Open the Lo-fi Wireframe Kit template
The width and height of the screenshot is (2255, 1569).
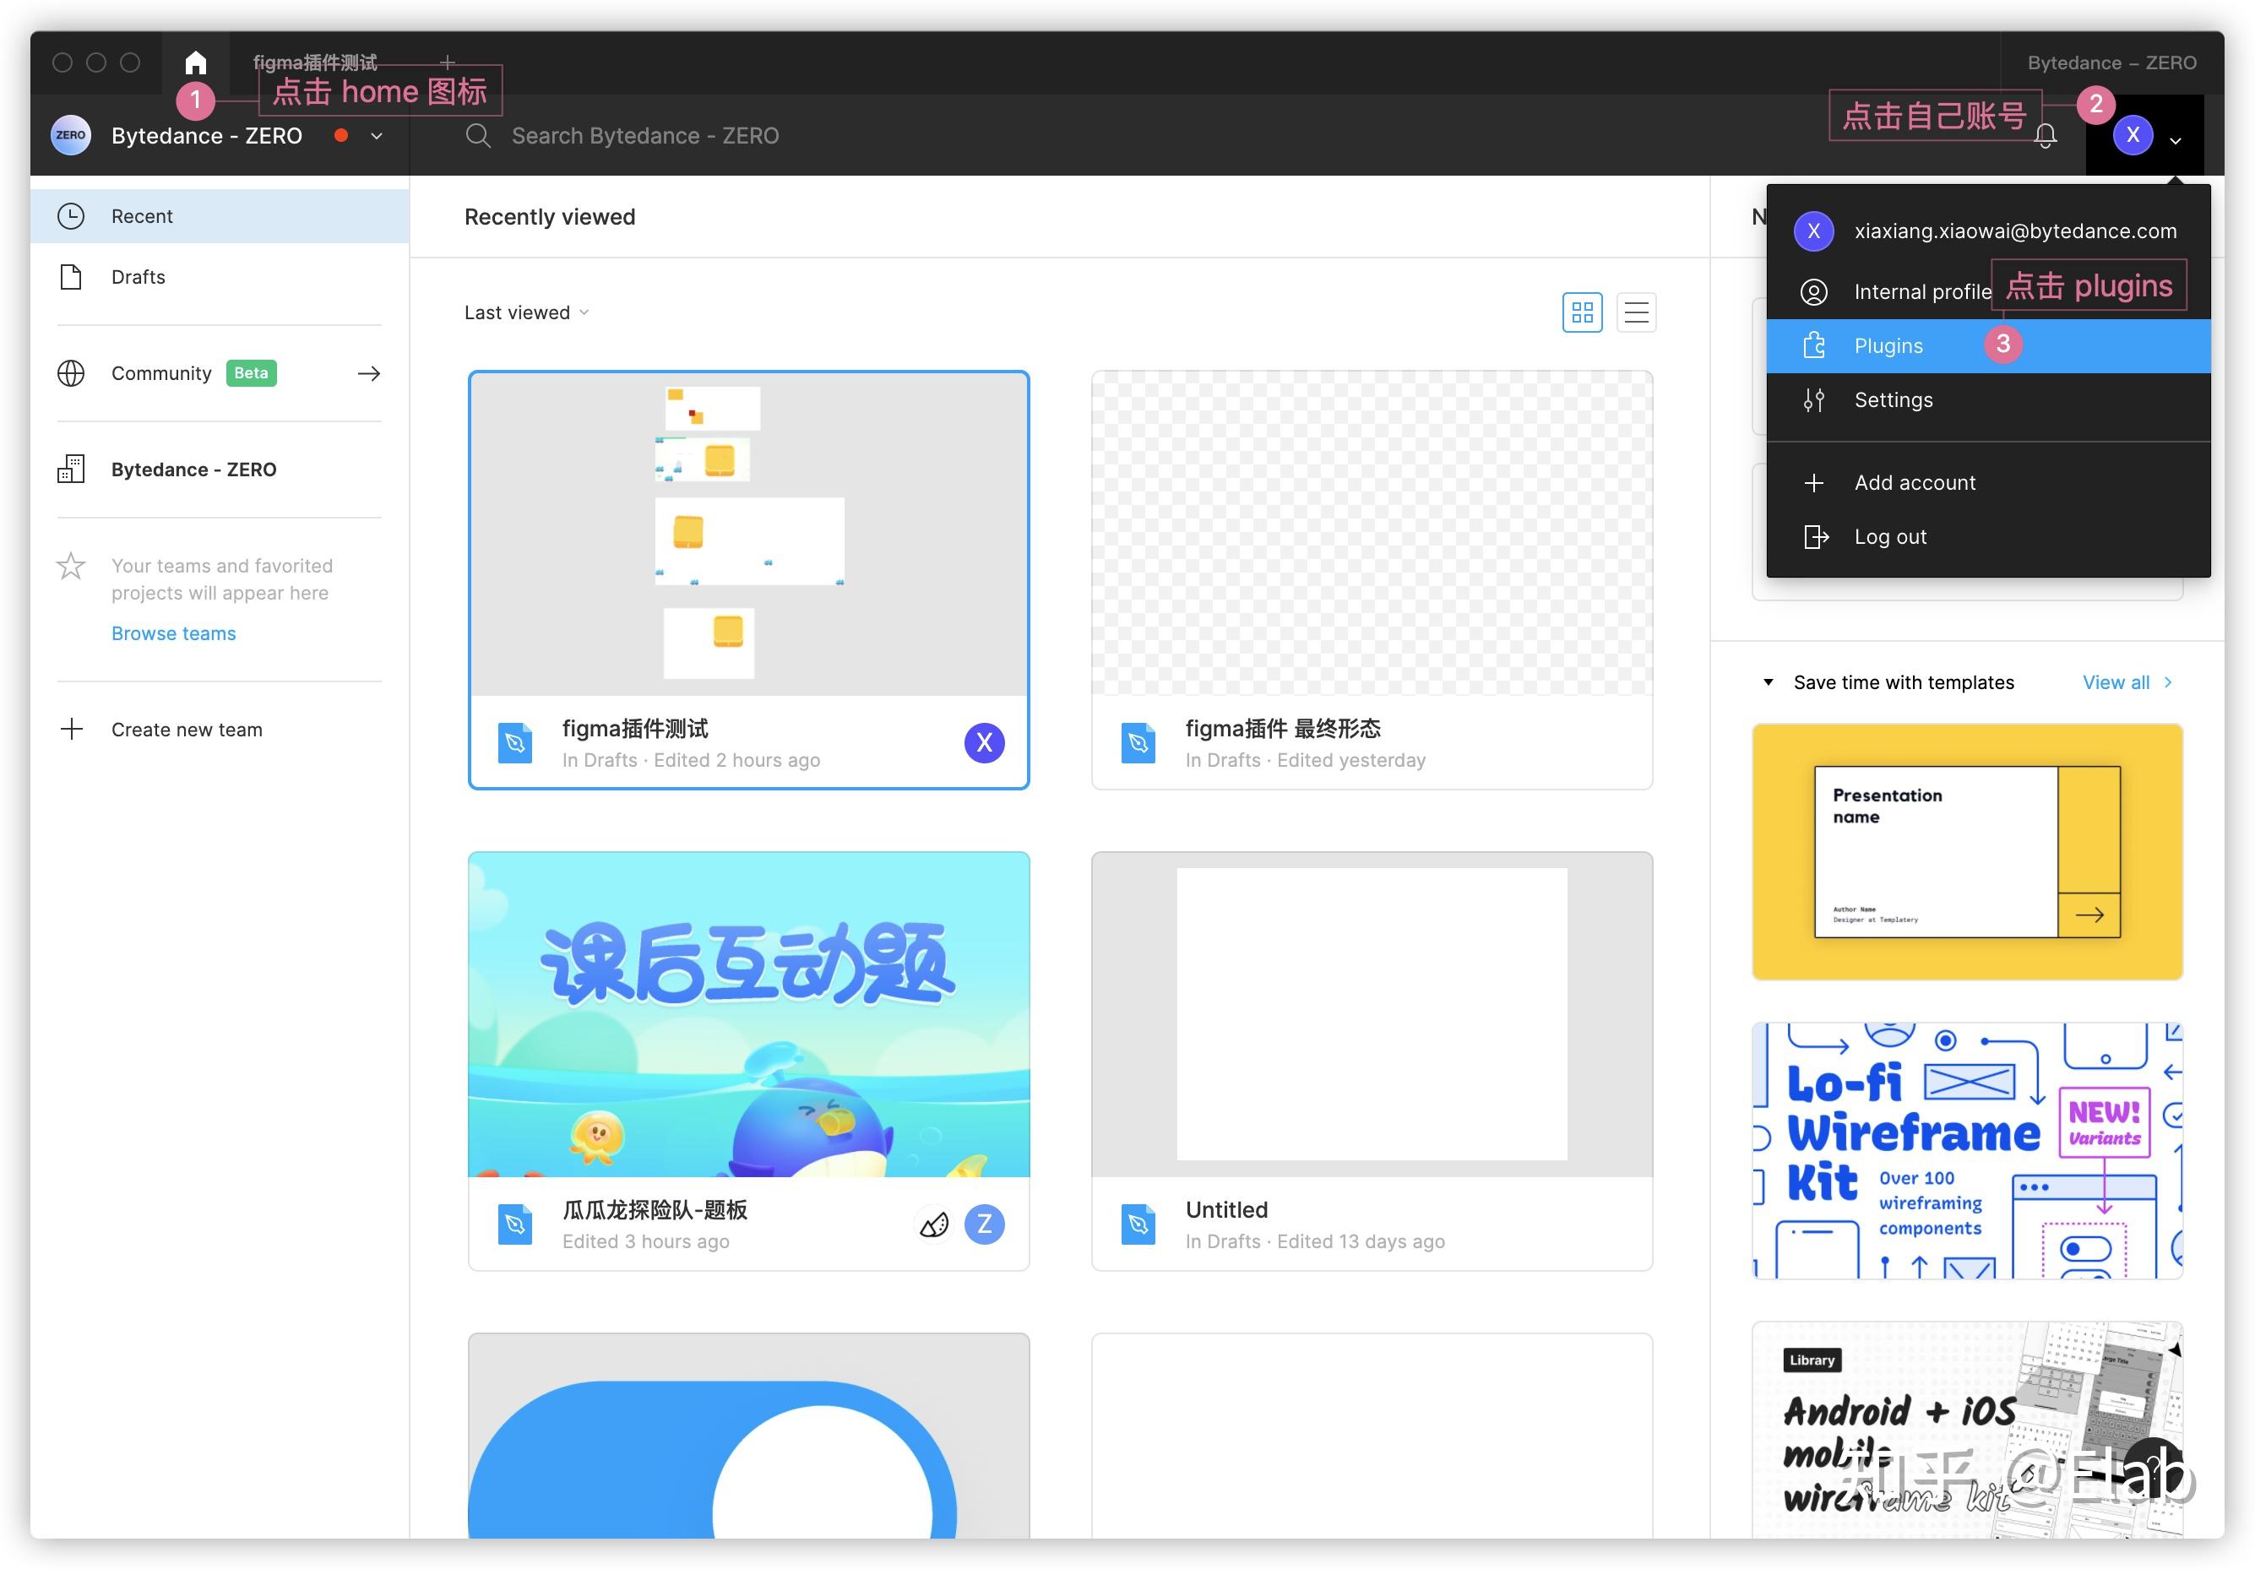(1966, 1150)
